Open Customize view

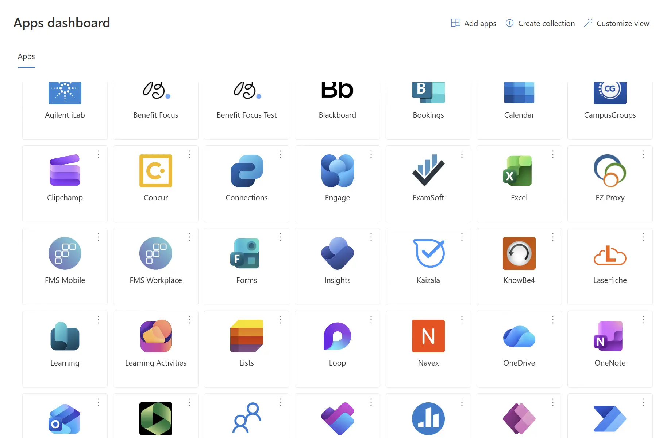click(x=616, y=23)
